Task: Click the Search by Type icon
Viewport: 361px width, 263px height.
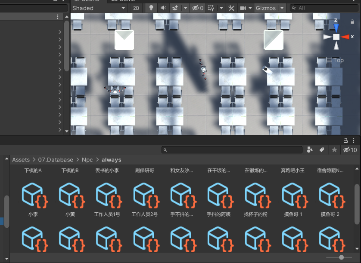Action: point(310,150)
